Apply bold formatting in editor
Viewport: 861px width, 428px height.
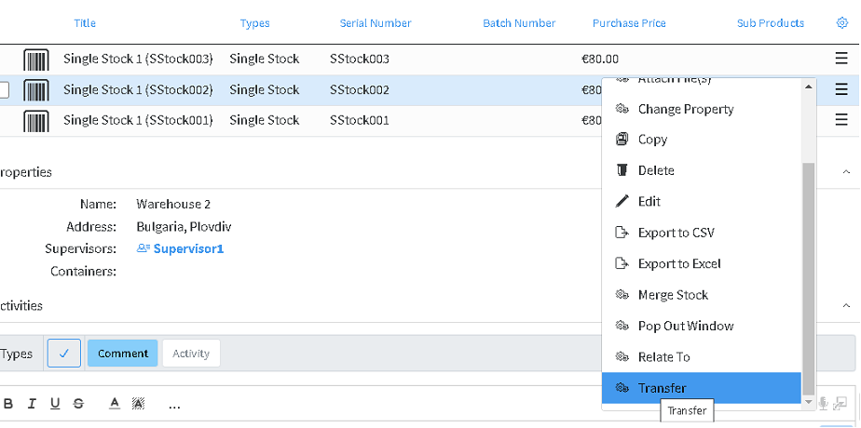[x=8, y=405]
